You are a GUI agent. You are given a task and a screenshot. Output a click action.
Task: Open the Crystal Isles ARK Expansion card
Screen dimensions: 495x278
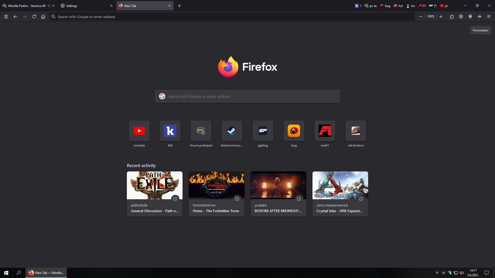tap(340, 194)
